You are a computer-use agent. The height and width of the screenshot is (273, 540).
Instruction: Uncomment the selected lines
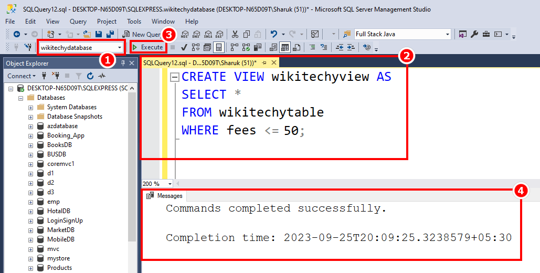click(324, 47)
